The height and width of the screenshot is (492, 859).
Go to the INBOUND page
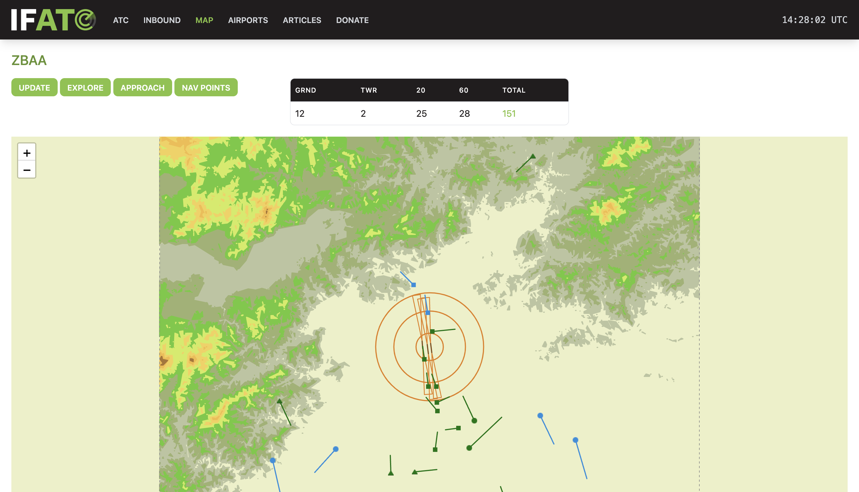pos(162,20)
